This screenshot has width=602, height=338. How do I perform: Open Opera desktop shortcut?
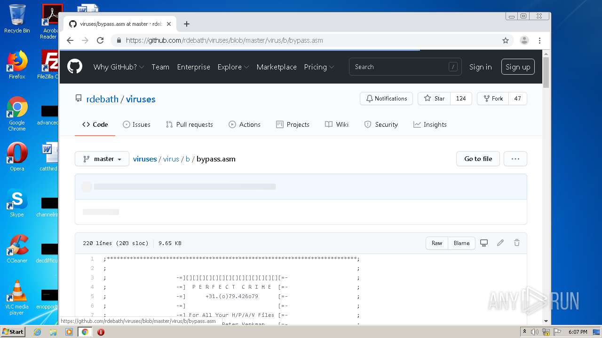pos(17,156)
